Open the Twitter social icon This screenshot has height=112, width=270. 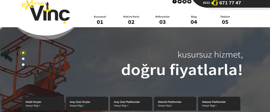[179, 2]
